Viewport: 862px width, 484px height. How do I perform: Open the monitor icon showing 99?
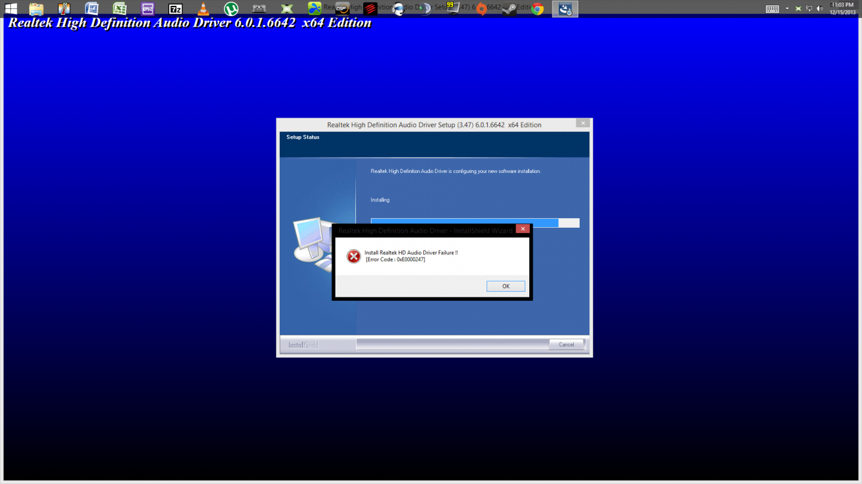[x=454, y=8]
